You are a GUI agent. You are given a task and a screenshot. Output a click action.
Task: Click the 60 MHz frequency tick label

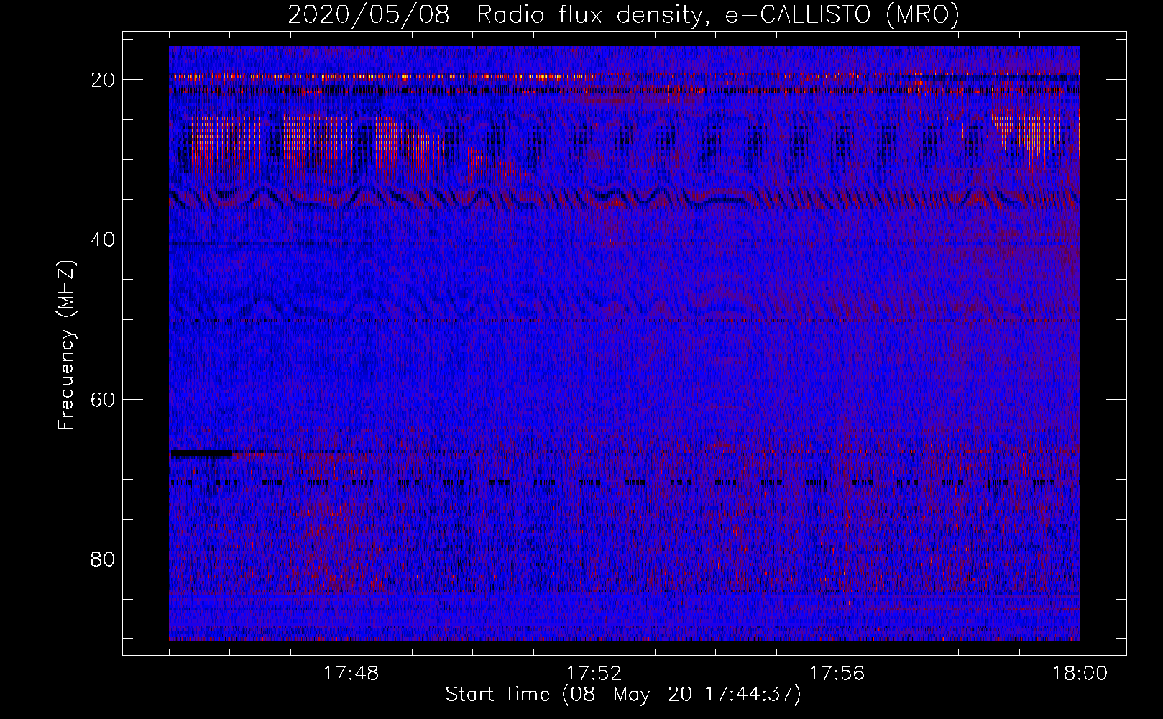tap(104, 399)
